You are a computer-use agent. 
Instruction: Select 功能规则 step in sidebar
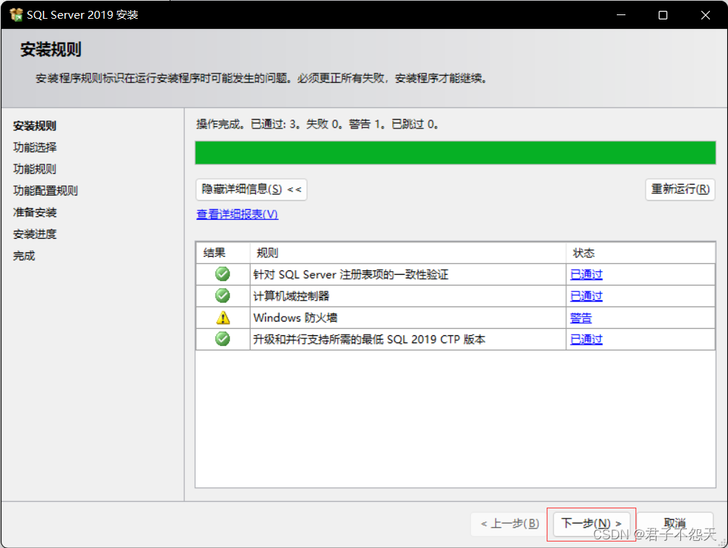pos(35,169)
